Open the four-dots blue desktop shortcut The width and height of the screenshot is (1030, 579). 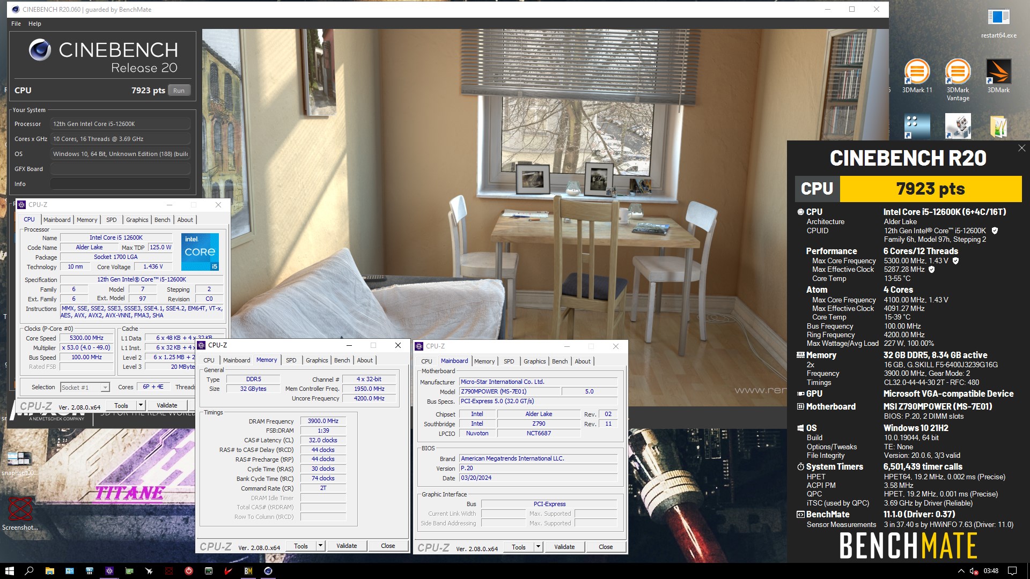917,127
